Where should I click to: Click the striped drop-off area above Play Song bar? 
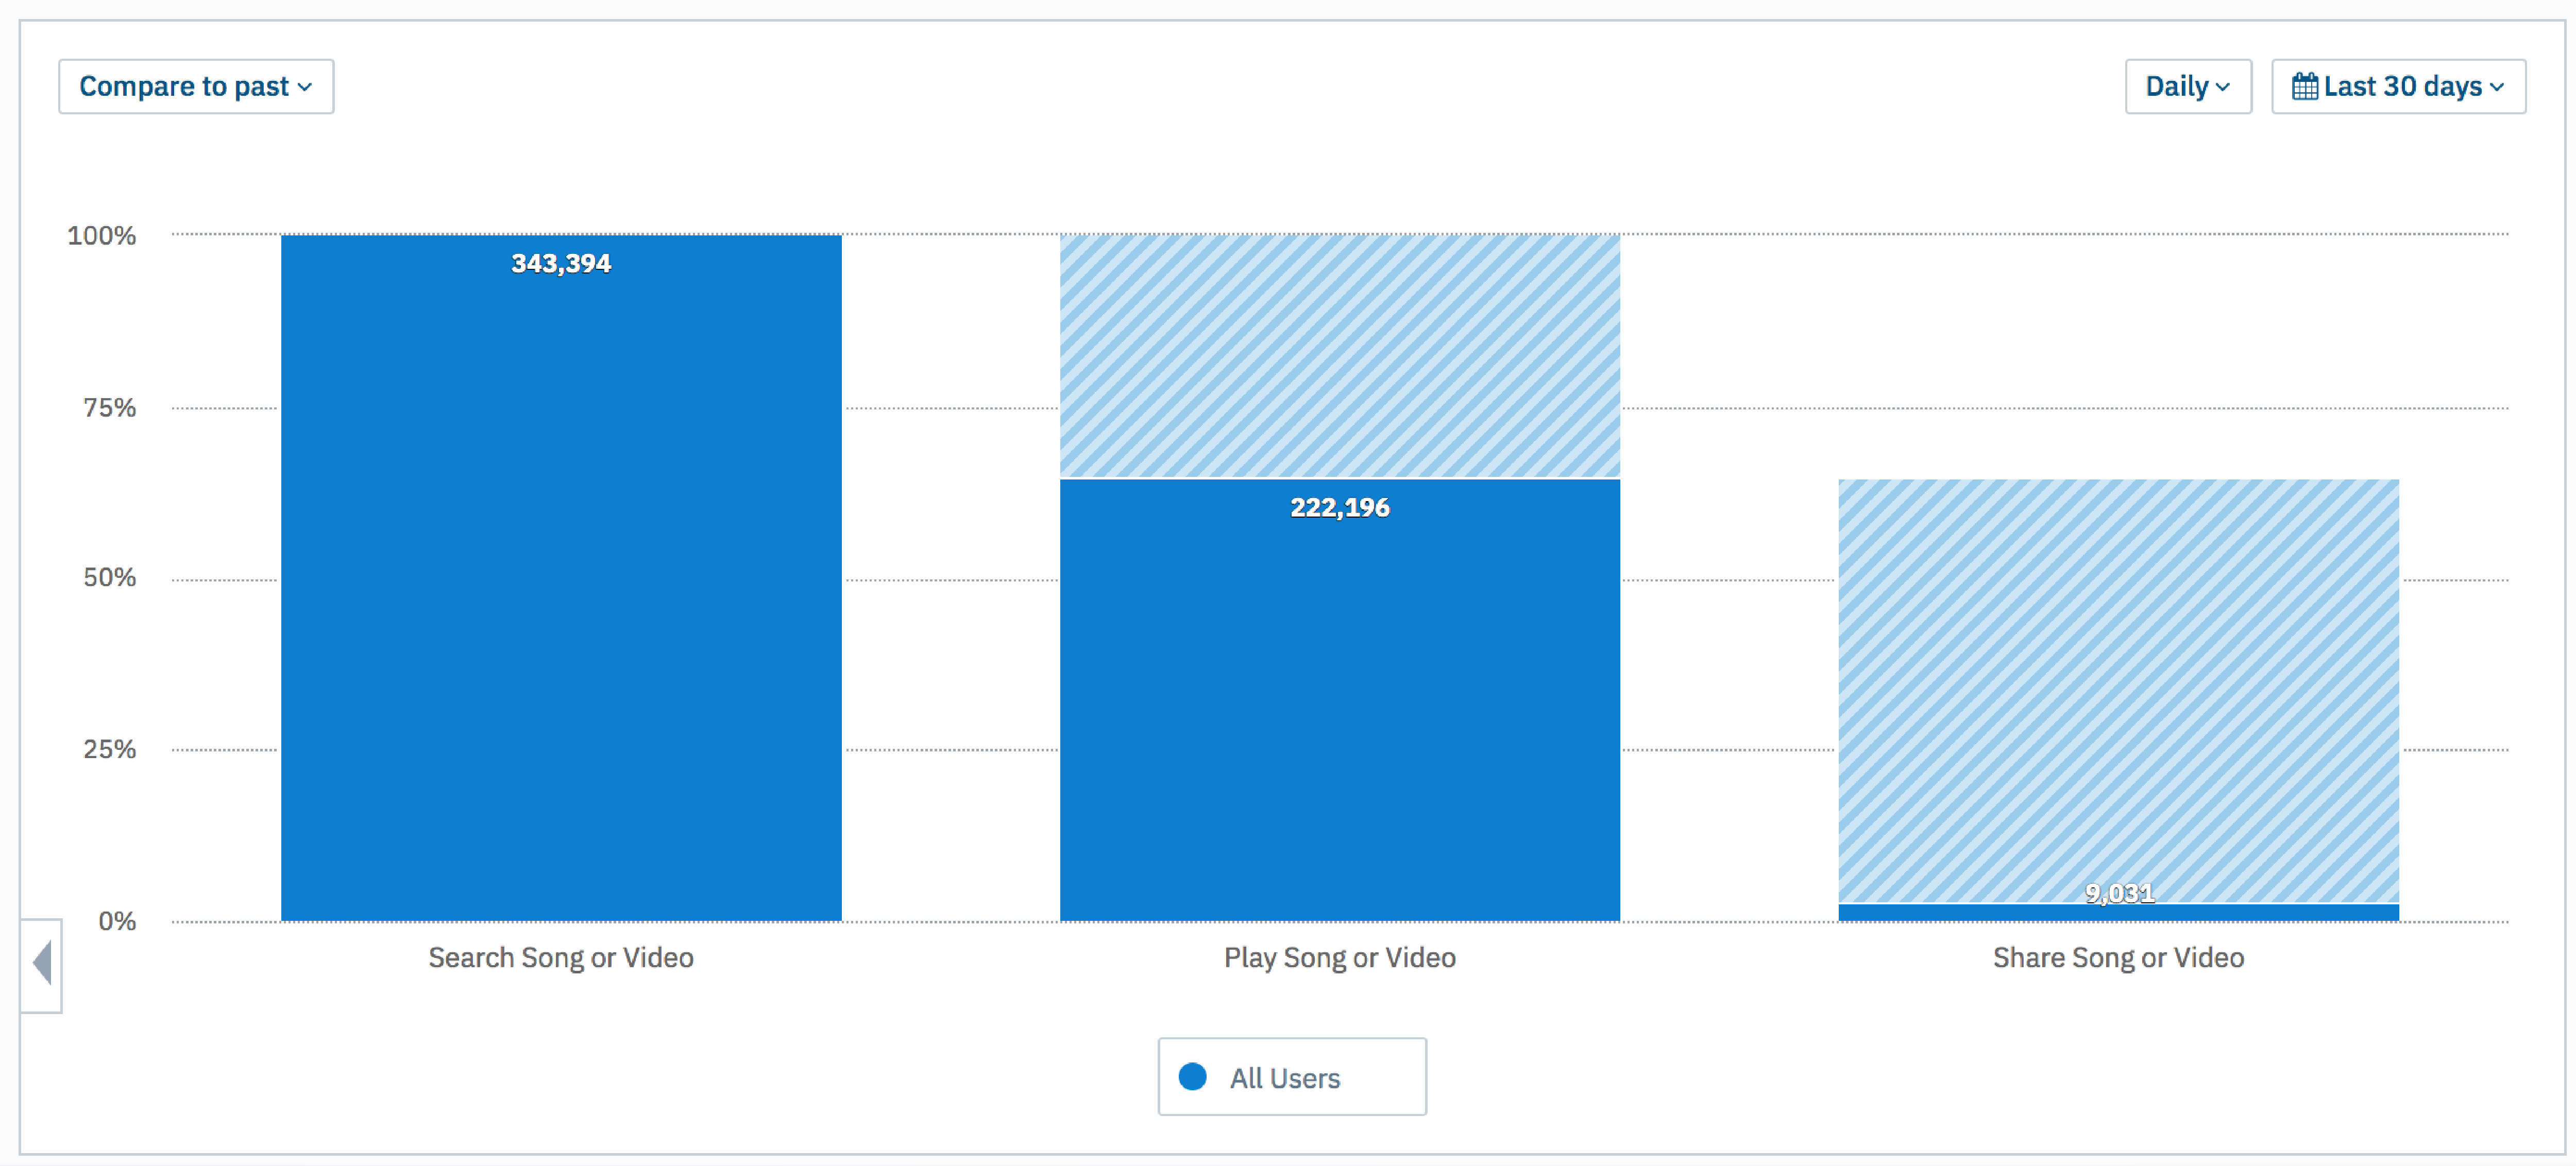[x=1339, y=355]
